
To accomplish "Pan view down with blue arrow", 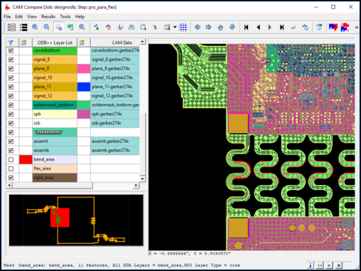I will pyautogui.click(x=232, y=27).
